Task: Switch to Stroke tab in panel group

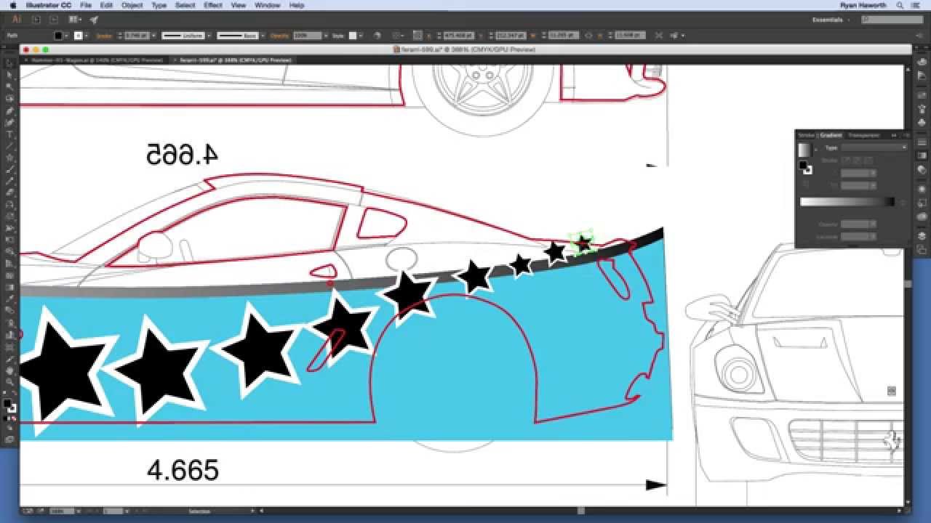Action: pos(806,135)
